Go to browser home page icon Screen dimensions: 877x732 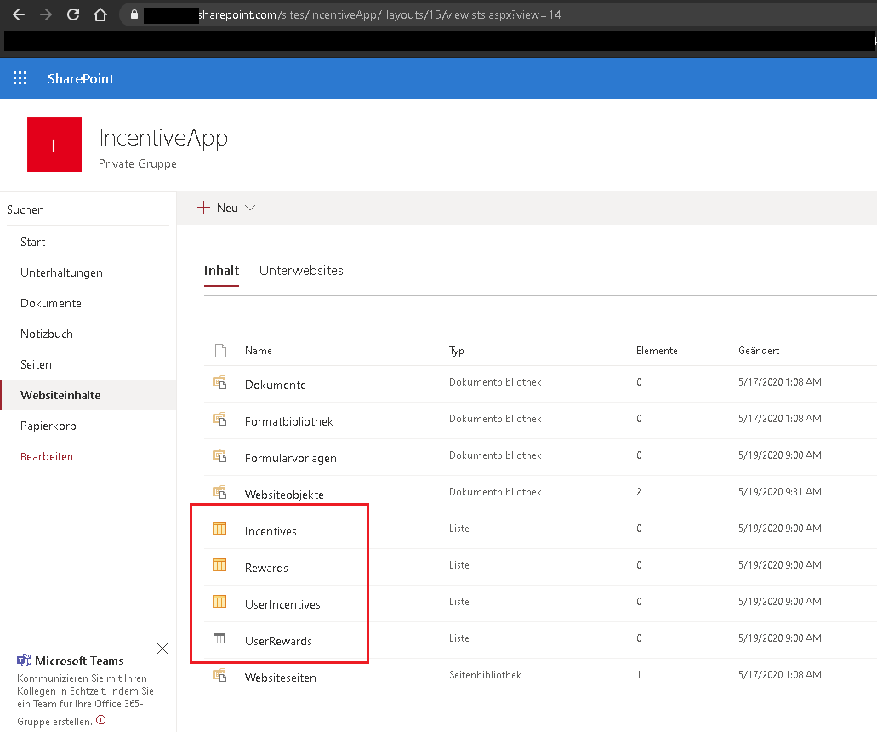tap(100, 14)
